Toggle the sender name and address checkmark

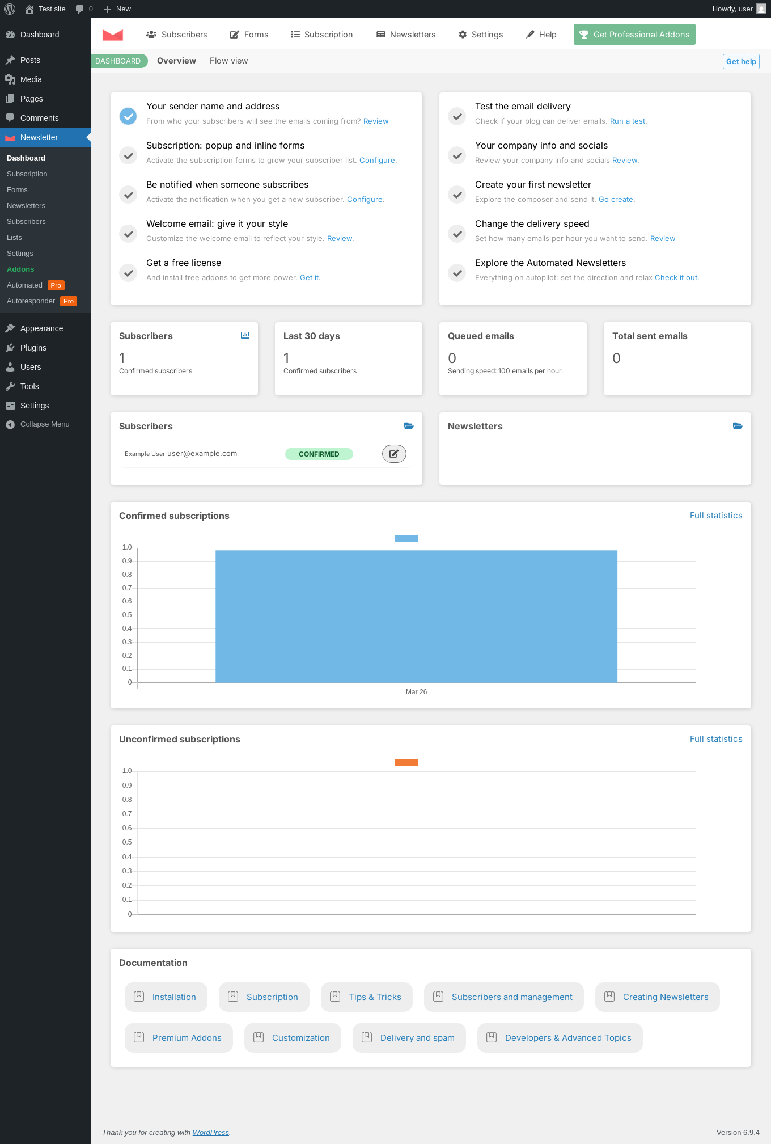coord(128,116)
